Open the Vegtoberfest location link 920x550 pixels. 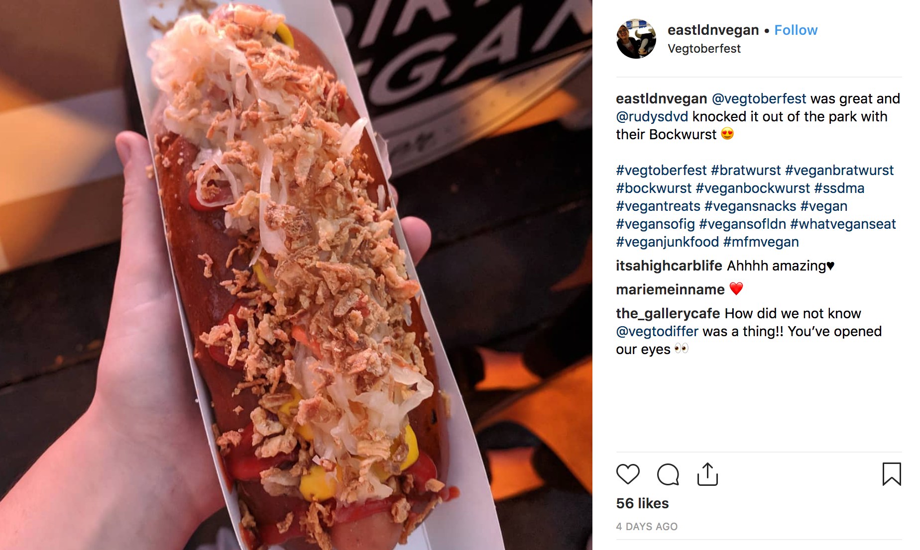[704, 49]
